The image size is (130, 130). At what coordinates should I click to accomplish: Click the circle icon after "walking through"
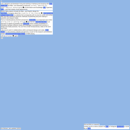tap(27, 22)
